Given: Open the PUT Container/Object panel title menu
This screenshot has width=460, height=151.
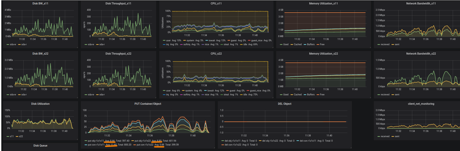Looking at the screenshot, I should (x=148, y=104).
